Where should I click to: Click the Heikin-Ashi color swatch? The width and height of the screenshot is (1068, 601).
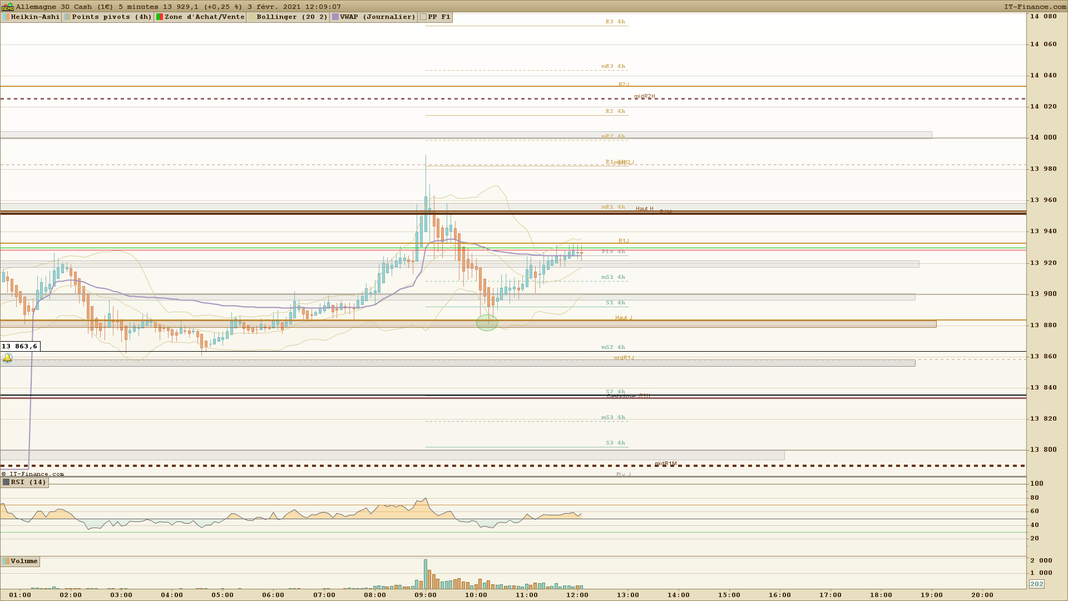tap(6, 17)
